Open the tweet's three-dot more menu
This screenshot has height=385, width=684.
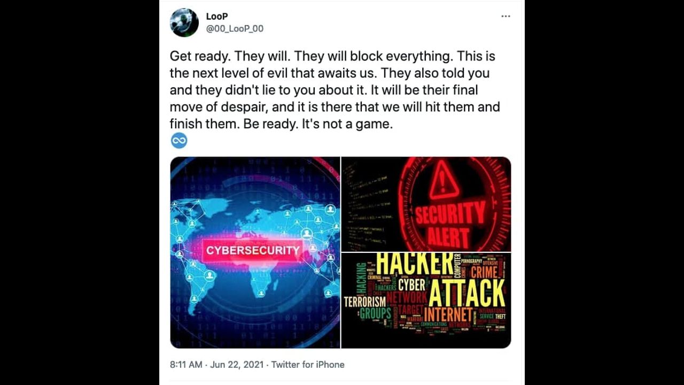[506, 17]
